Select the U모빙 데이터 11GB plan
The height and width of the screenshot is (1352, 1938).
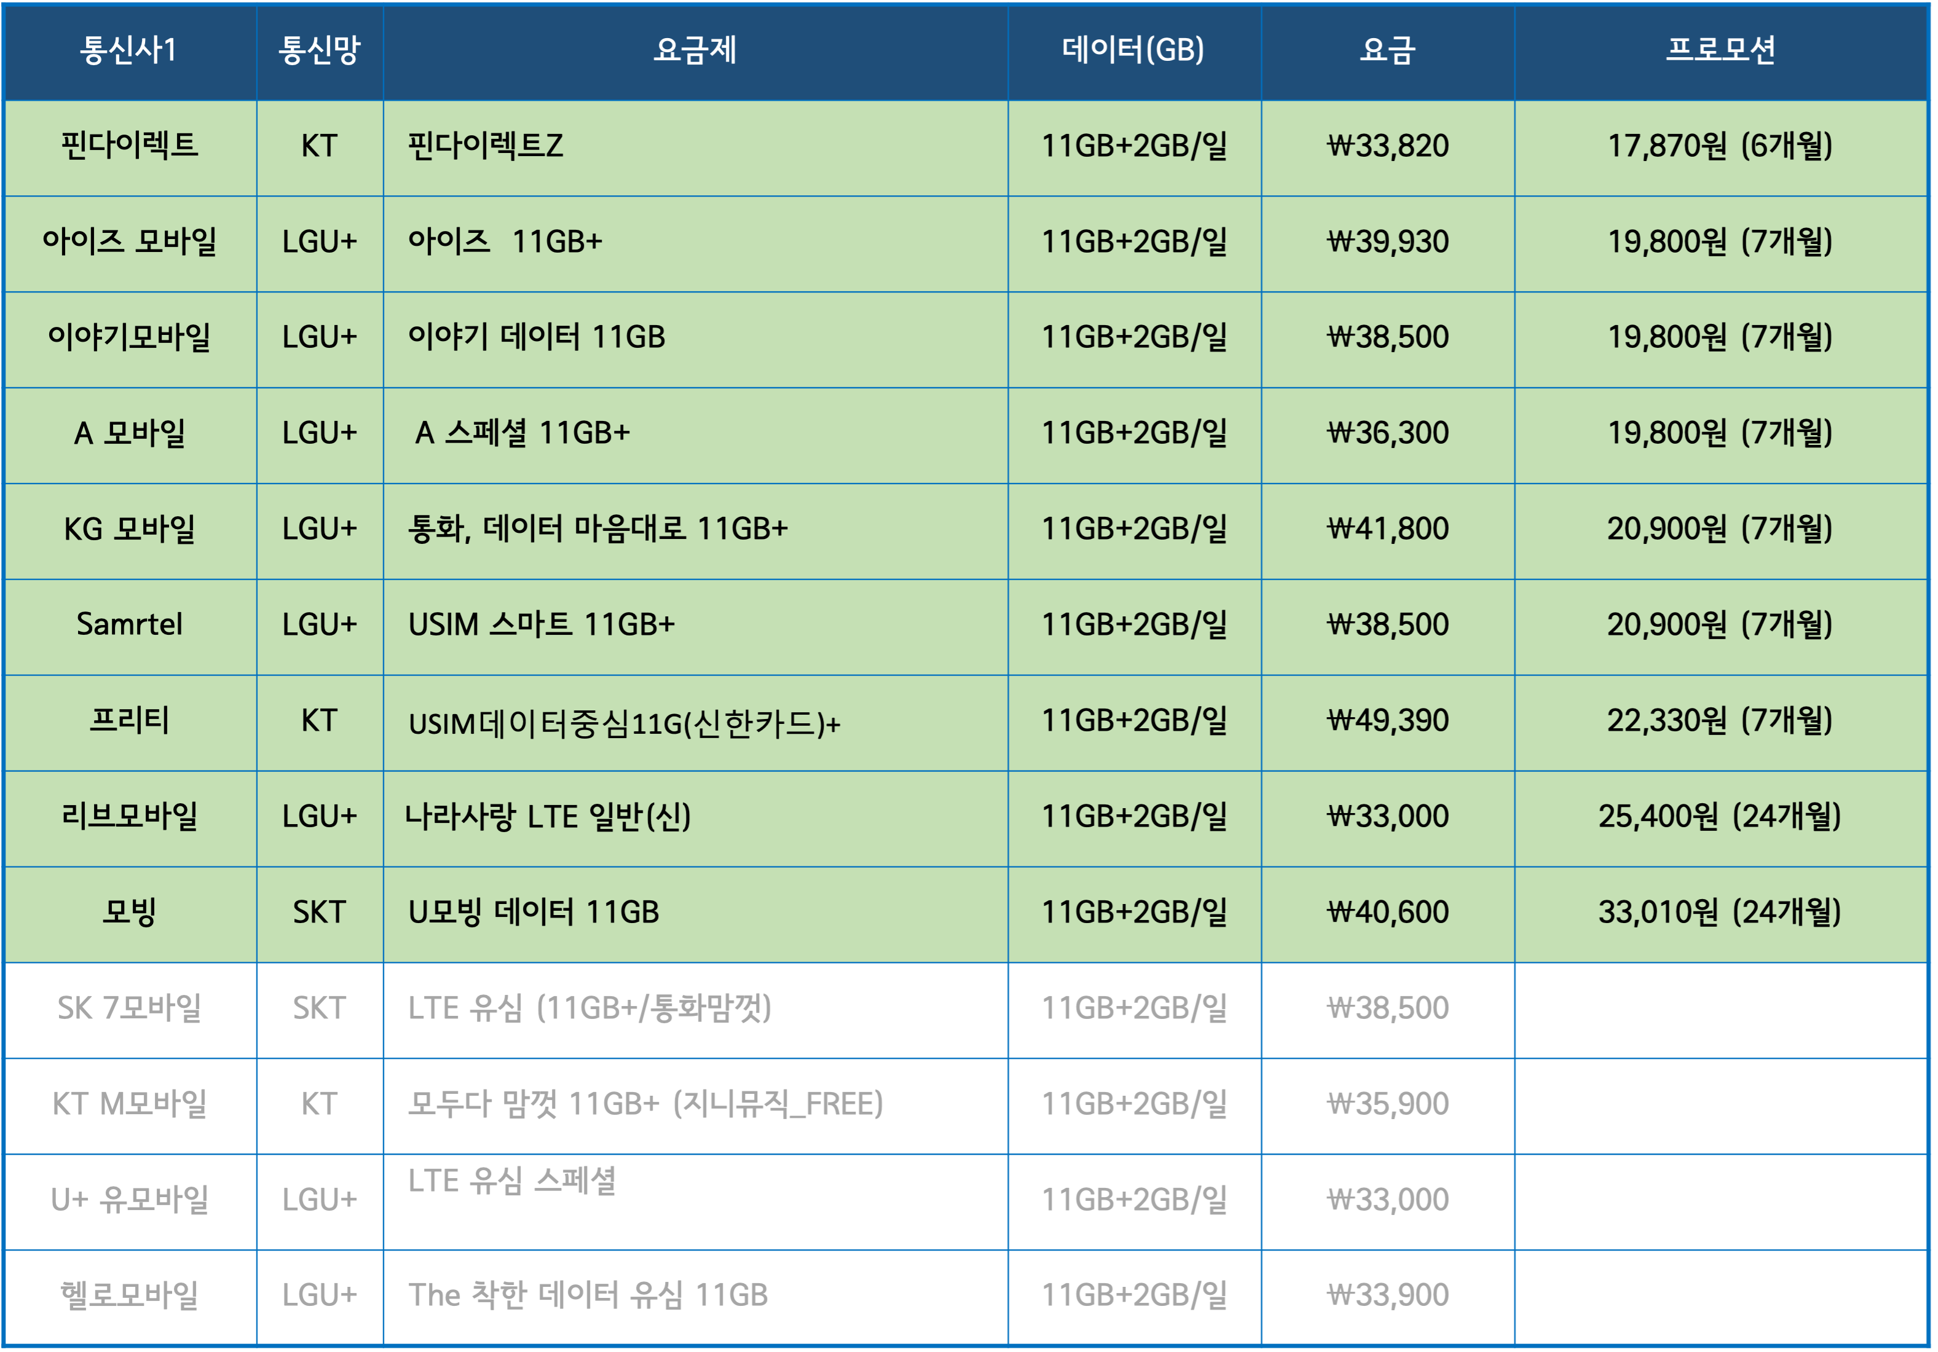coord(696,914)
